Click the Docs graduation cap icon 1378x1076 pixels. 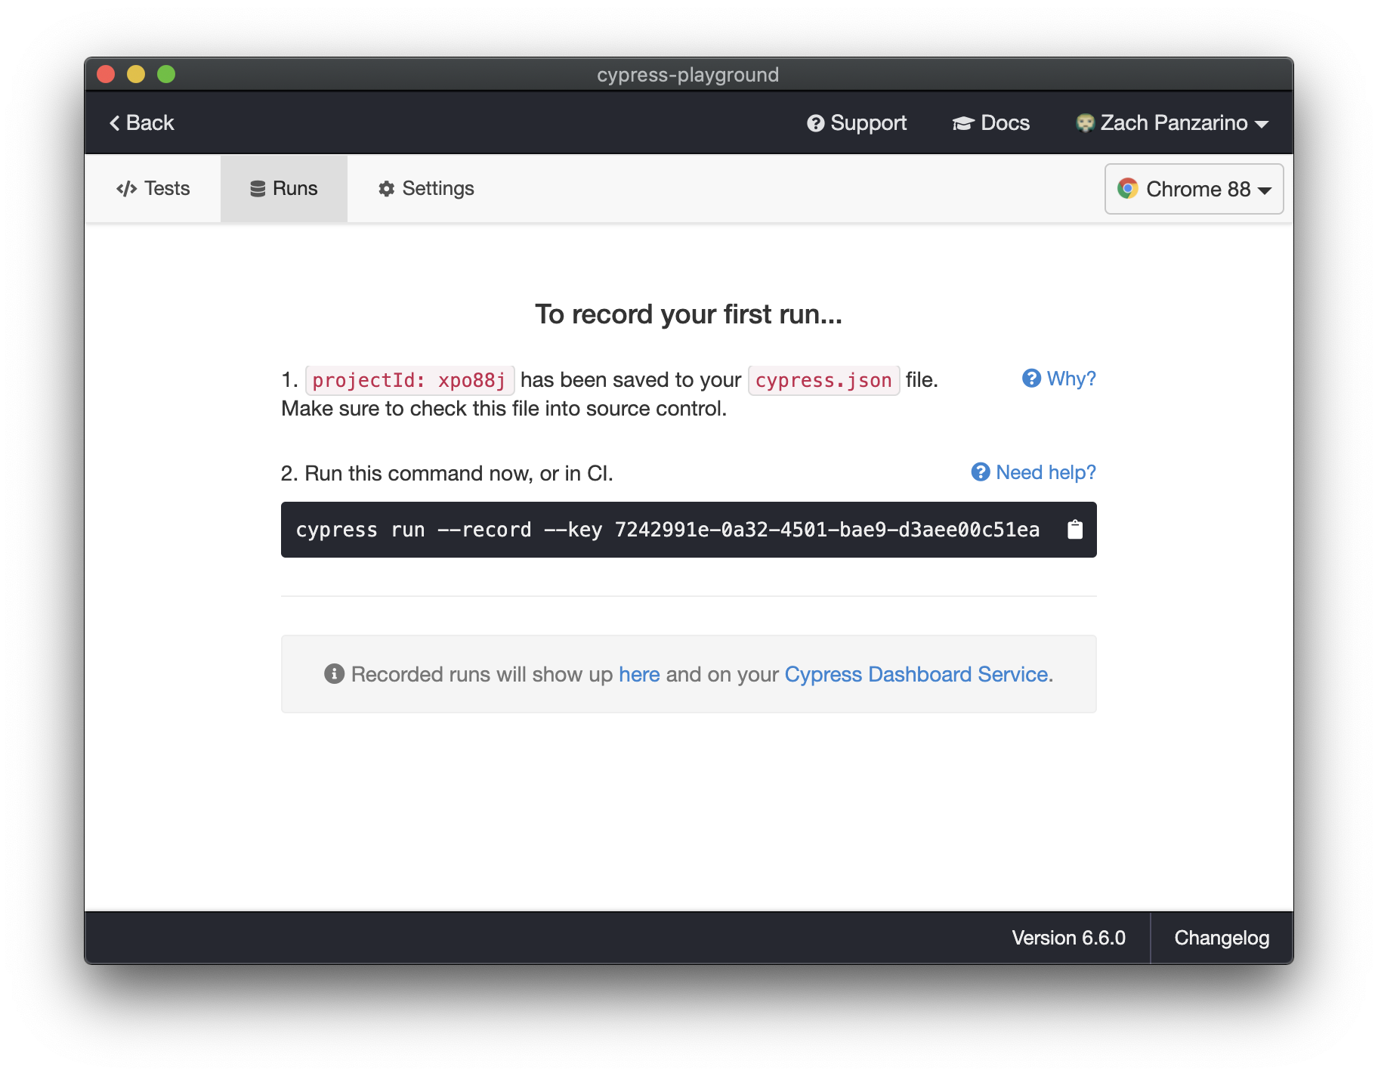962,123
